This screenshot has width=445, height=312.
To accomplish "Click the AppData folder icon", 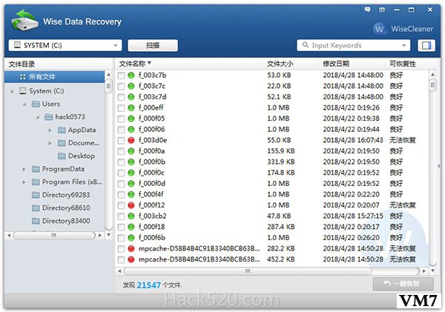I will tap(62, 130).
